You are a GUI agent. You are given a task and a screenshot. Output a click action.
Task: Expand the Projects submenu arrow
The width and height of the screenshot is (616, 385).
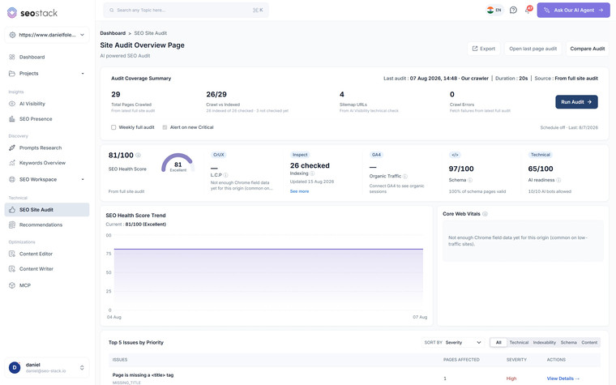tap(83, 74)
